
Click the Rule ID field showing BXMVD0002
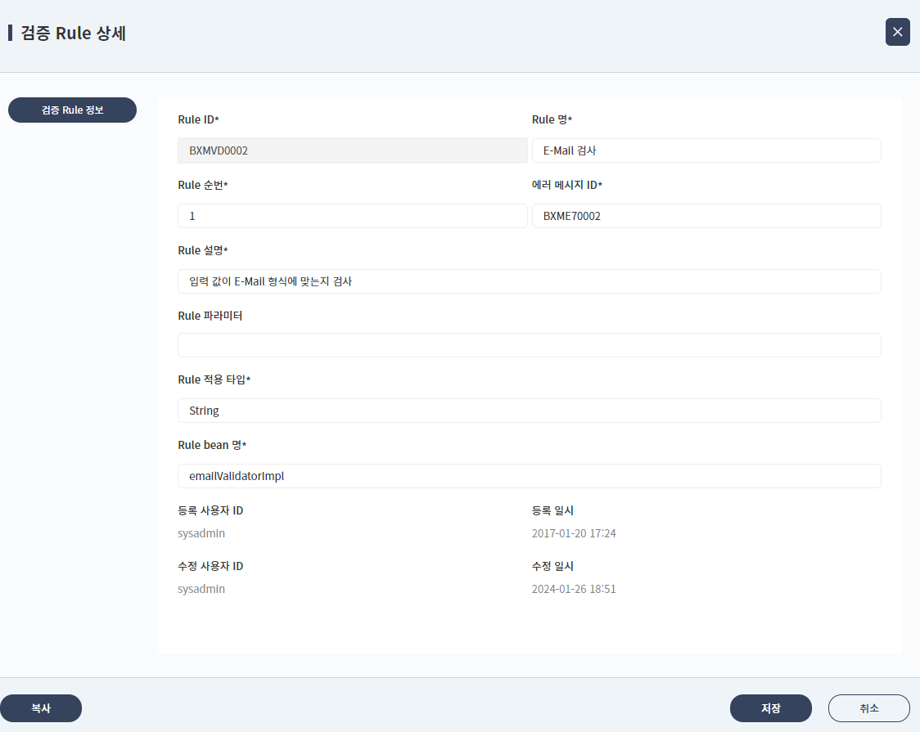352,150
